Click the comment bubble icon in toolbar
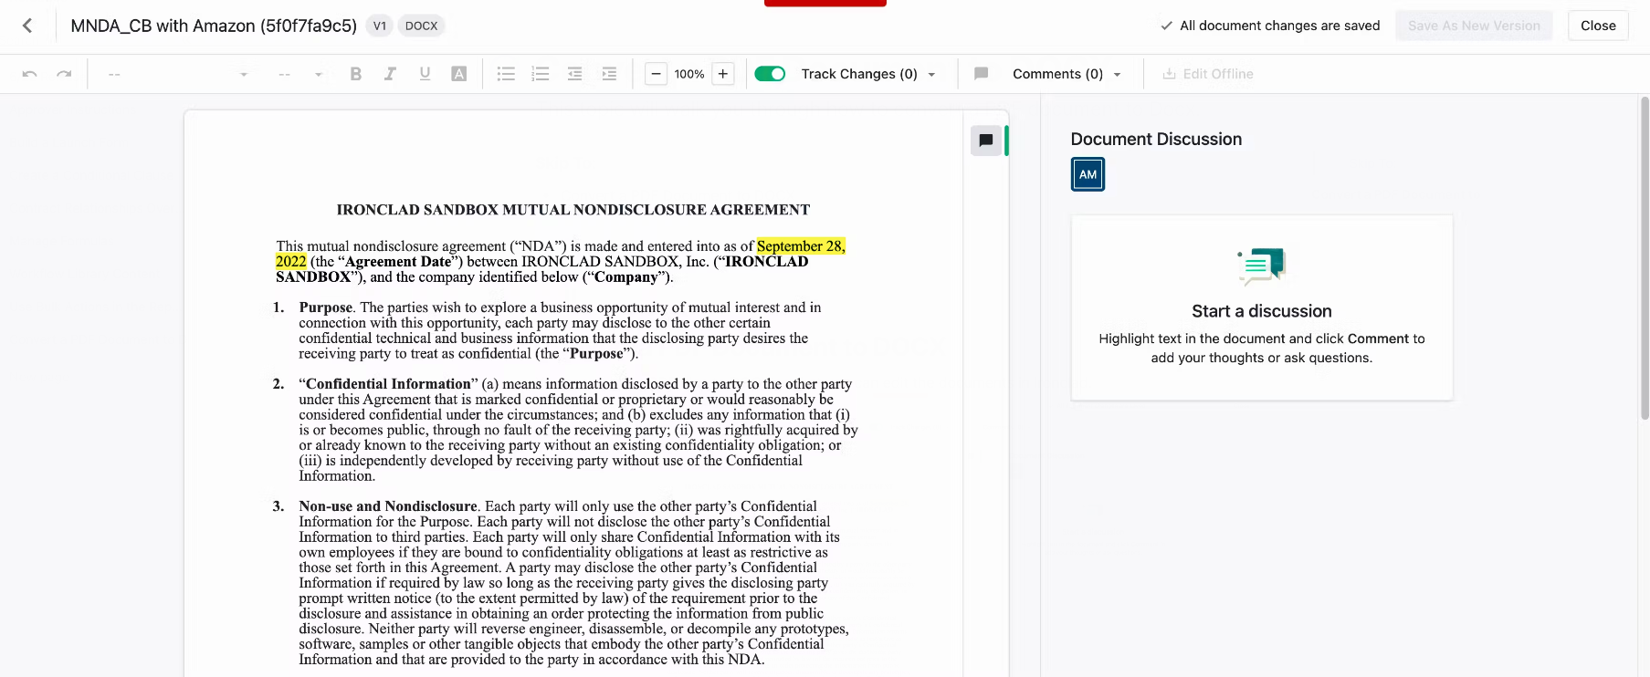This screenshot has width=1650, height=677. (x=982, y=74)
